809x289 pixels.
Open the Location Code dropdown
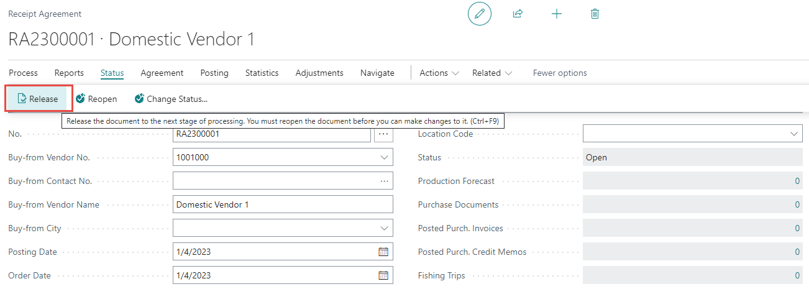point(793,134)
